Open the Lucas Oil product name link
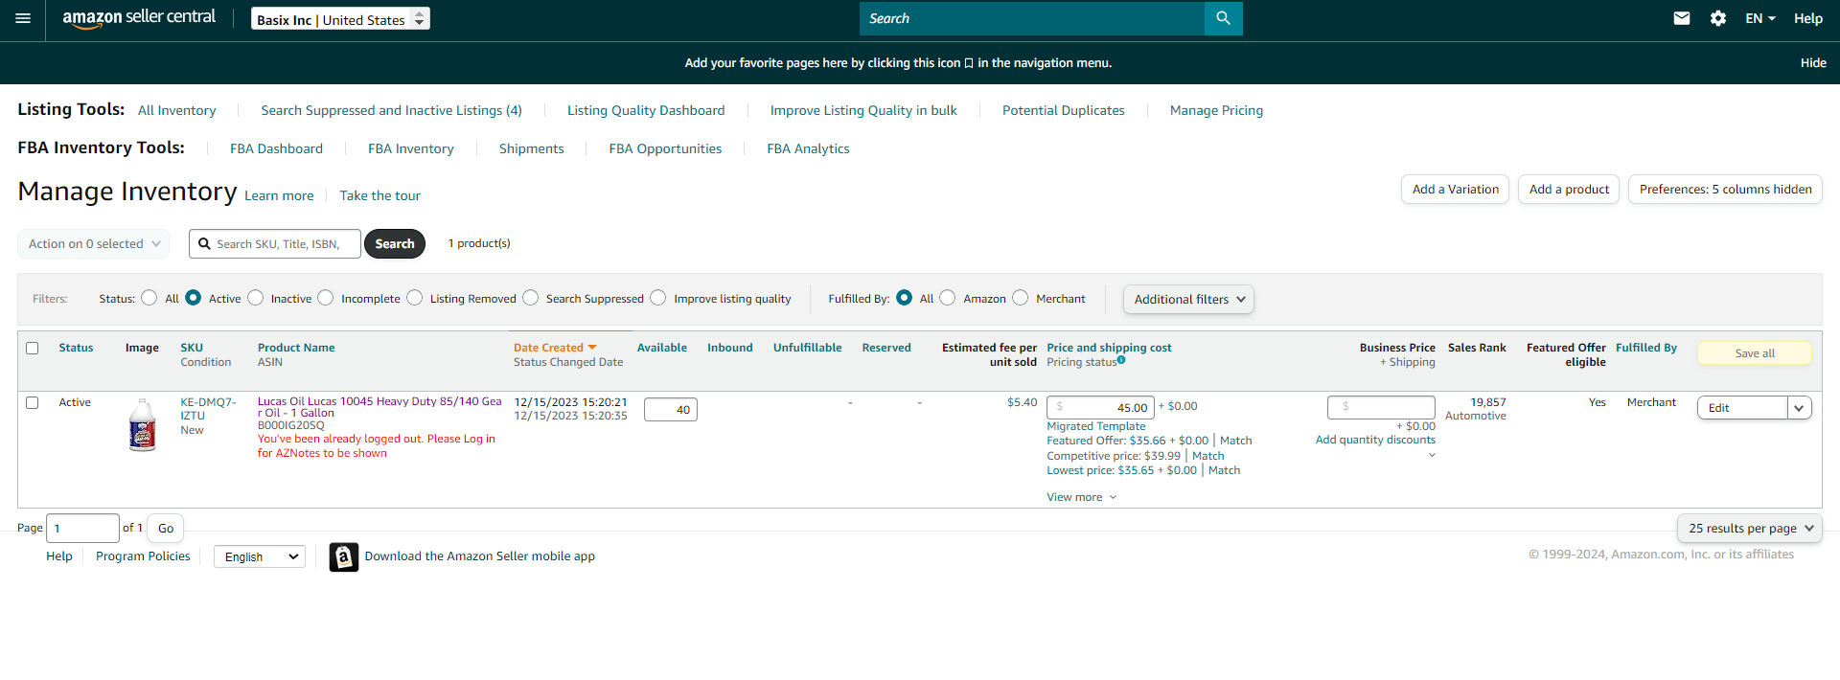The image size is (1840, 680). pos(379,407)
